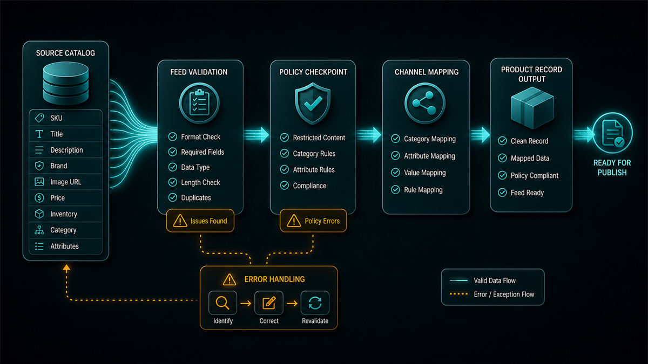Click the Policy Errors warning triangle
This screenshot has width=648, height=364.
(x=294, y=221)
